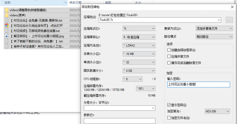Viewport: 237px width, 124px height.
Task: Enable the 加密文件名 checkbox
Action: 169,118
